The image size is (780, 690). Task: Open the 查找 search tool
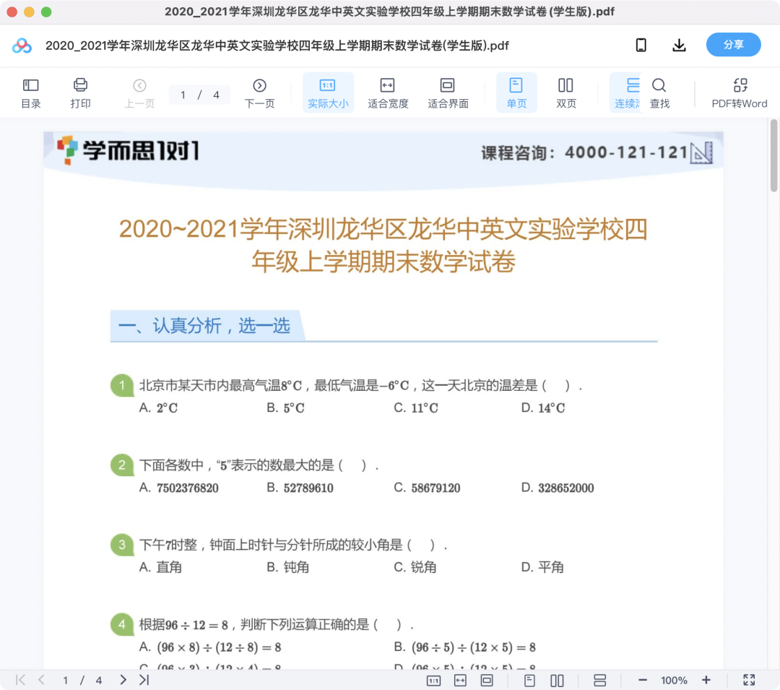(x=659, y=93)
